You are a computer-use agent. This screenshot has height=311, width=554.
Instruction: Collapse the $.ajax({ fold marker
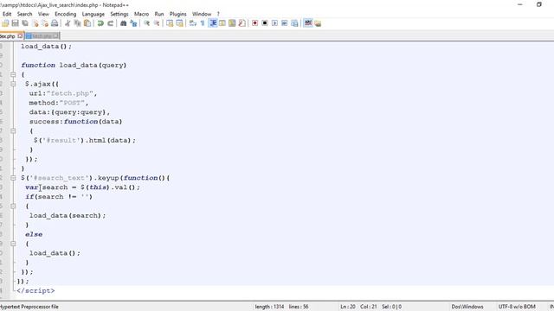pyautogui.click(x=13, y=84)
